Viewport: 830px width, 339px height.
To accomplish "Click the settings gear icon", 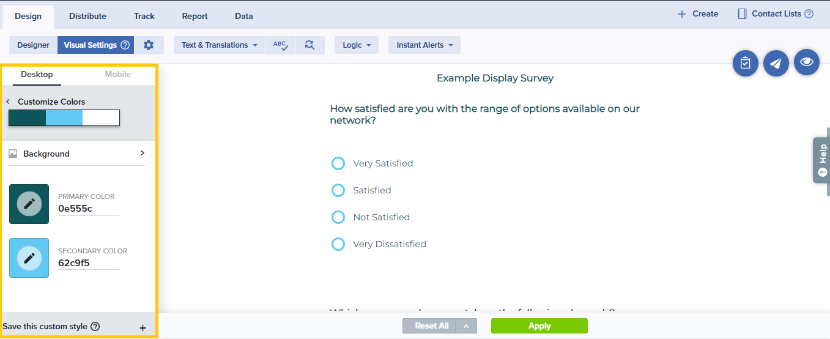I will (149, 45).
